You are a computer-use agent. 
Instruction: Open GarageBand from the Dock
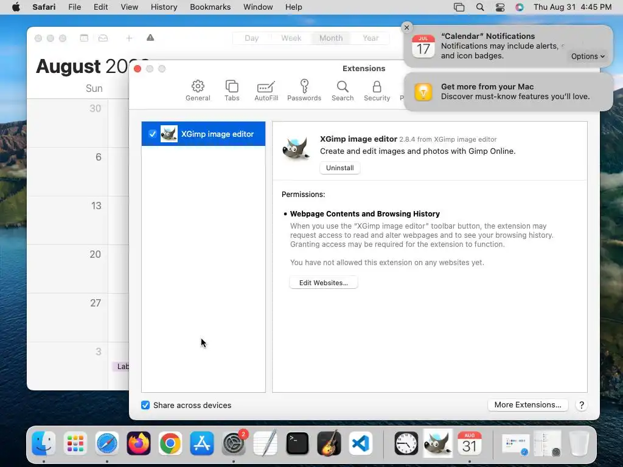click(x=329, y=443)
